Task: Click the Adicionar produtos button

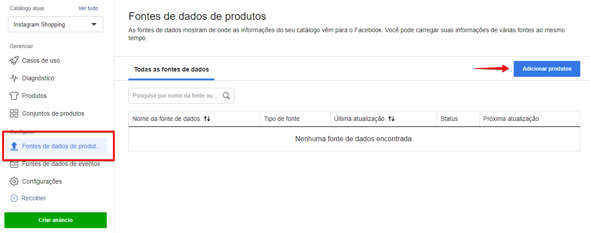Action: tap(547, 69)
